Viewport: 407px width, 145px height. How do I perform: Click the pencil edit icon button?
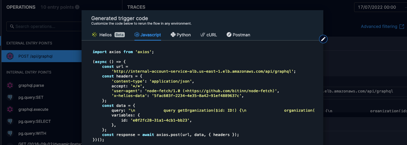(x=323, y=39)
